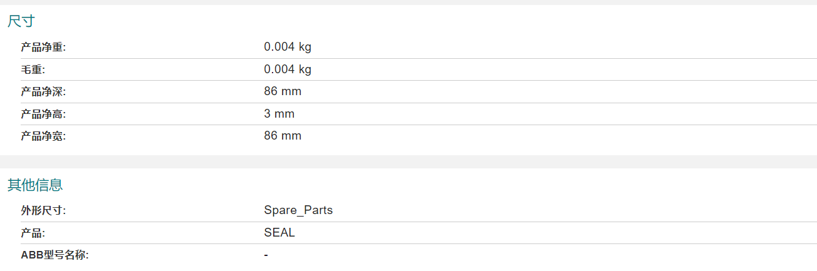Image resolution: width=817 pixels, height=271 pixels.
Task: Select the 外形尺寸 label
Action: click(43, 210)
